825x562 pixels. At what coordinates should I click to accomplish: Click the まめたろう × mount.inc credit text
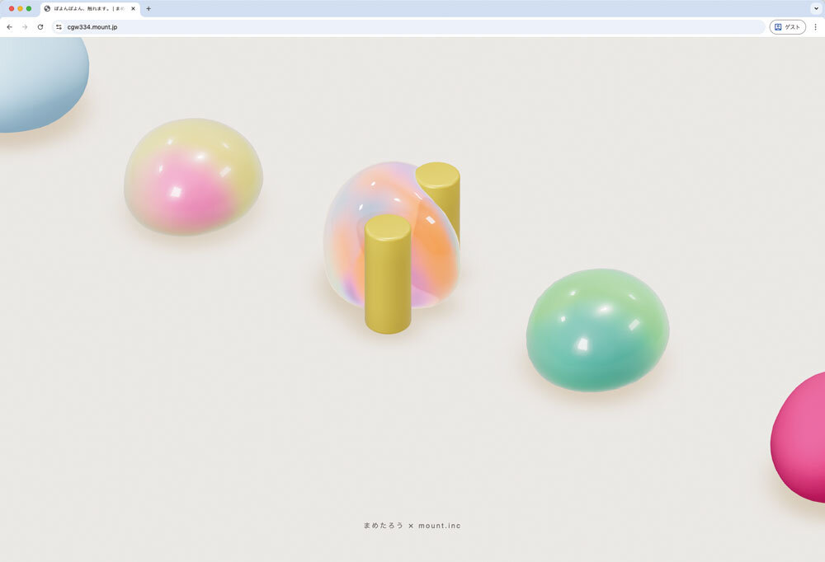[x=412, y=525]
